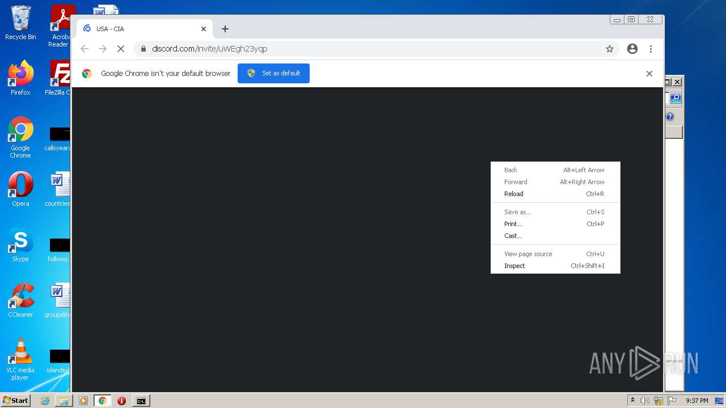Click the network tray icon
The width and height of the screenshot is (726, 408).
tap(659, 401)
